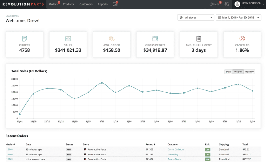266x166 pixels.
Task: Select the Weekly chart option
Action: click(238, 72)
